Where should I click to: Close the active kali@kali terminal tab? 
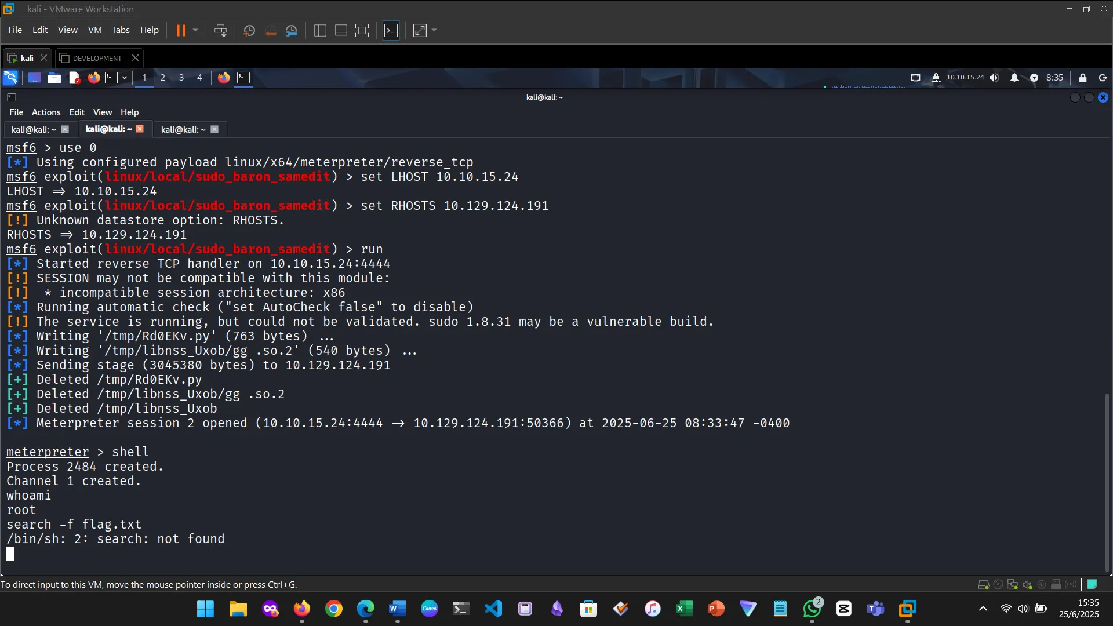(140, 129)
